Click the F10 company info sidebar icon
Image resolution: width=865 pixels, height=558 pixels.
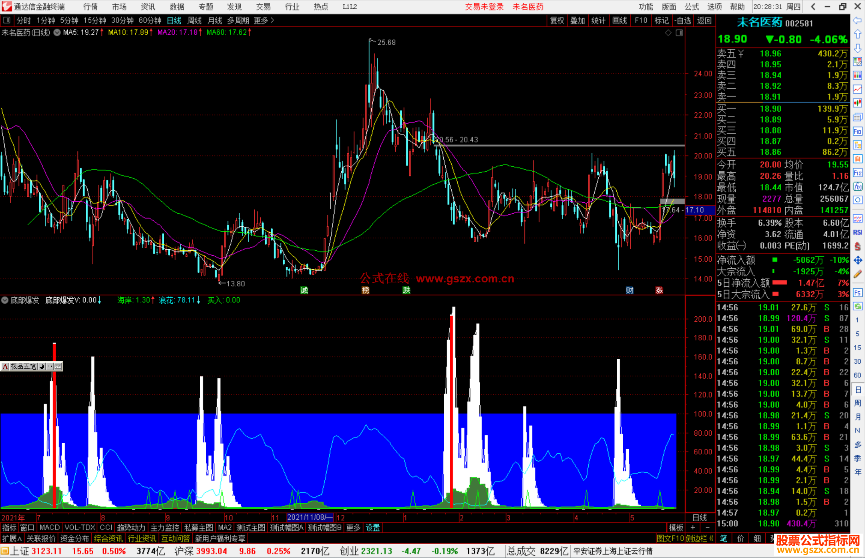tap(857, 131)
